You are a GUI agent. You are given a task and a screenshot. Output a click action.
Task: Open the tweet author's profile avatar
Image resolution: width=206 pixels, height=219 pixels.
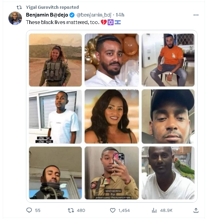pyautogui.click(x=15, y=18)
